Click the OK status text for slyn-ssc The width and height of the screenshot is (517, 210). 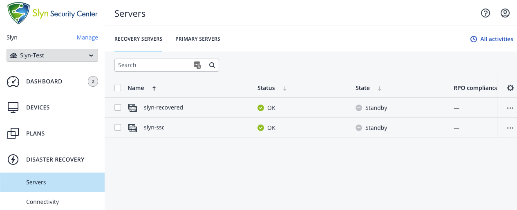coord(271,128)
